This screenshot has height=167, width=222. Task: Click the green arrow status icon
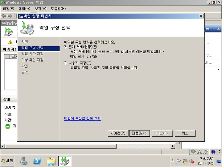coord(7,126)
